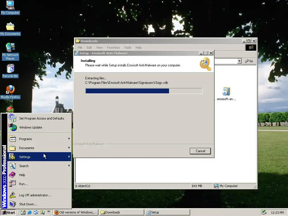Expand the Programs submenu arrow
This screenshot has height=216, width=288.
pos(69,138)
